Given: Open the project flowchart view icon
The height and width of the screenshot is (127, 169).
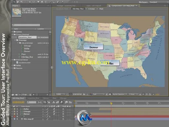Looking at the screenshot, I should point(50,32).
